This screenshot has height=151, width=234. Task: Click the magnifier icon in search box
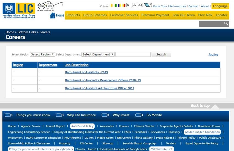point(226,24)
